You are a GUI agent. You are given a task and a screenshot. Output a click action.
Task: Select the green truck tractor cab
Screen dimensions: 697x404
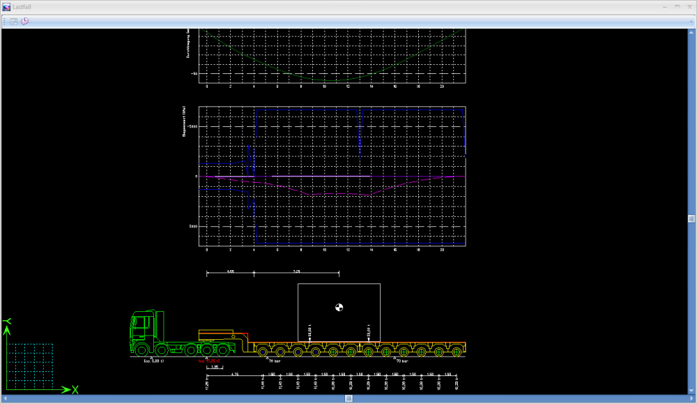tap(142, 329)
